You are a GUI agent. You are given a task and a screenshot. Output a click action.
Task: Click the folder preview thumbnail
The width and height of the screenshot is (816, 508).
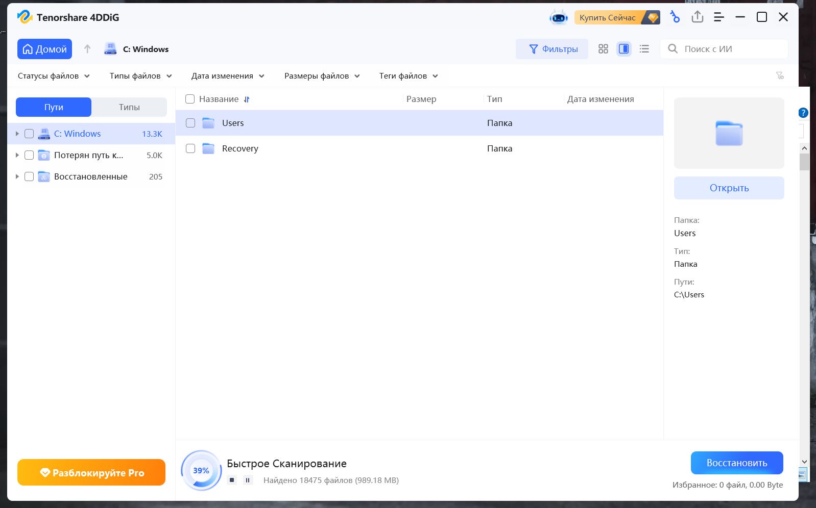point(729,133)
